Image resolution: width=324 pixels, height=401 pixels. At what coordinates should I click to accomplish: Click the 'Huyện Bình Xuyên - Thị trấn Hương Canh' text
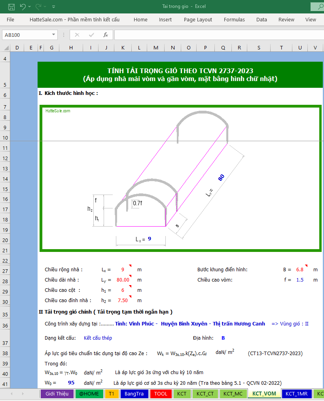point(213,323)
